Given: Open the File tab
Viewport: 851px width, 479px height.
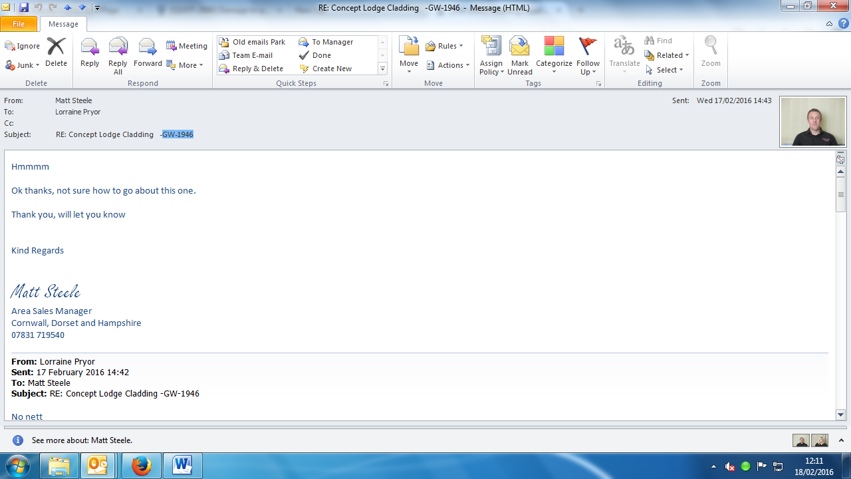Looking at the screenshot, I should [19, 24].
